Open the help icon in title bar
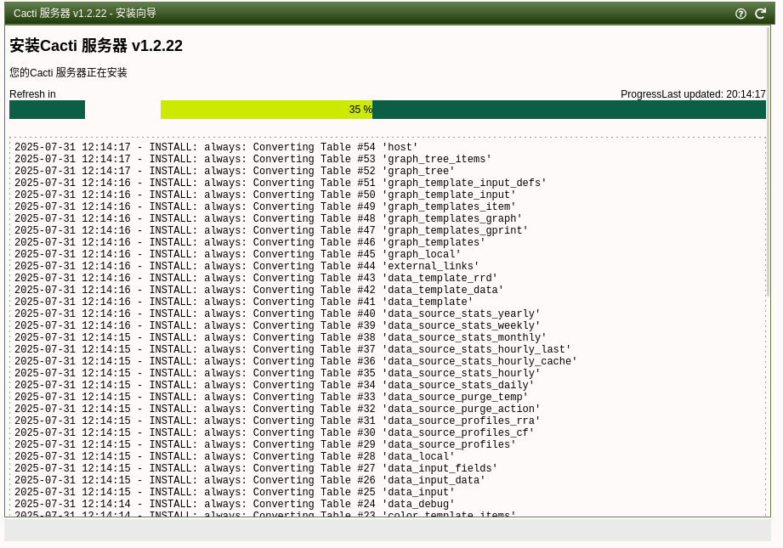The width and height of the screenshot is (783, 548). tap(740, 14)
